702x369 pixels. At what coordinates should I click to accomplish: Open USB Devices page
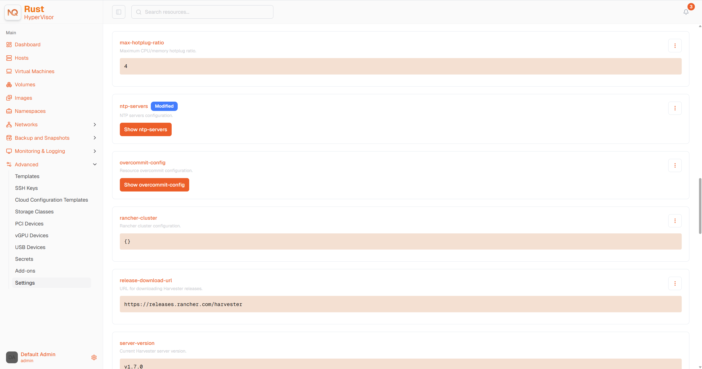(x=30, y=247)
